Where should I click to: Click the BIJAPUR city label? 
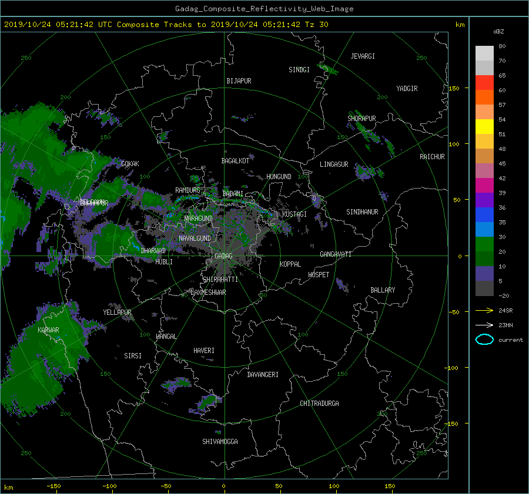point(239,81)
